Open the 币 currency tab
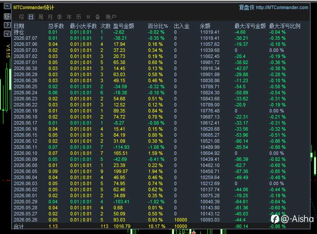317x234 pixels. [78, 17]
